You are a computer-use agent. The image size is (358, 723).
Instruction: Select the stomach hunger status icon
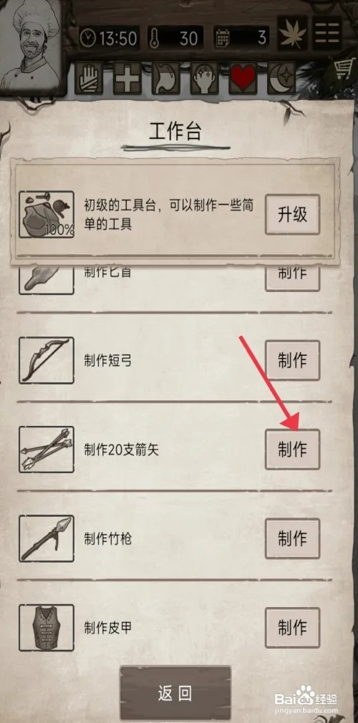point(165,79)
